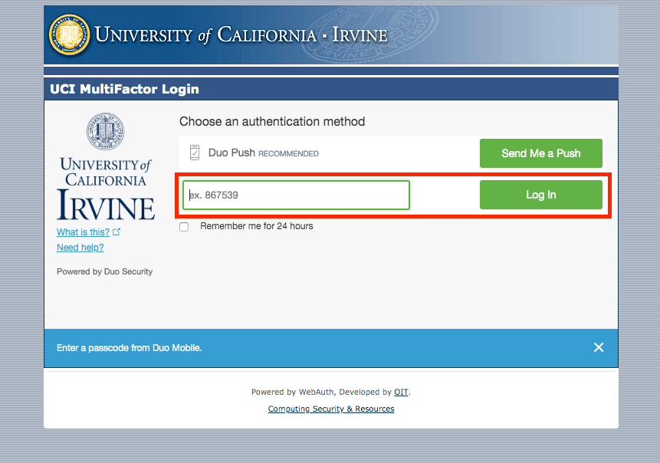
Task: Click the UCI MultiFactor Login heading
Action: (125, 89)
